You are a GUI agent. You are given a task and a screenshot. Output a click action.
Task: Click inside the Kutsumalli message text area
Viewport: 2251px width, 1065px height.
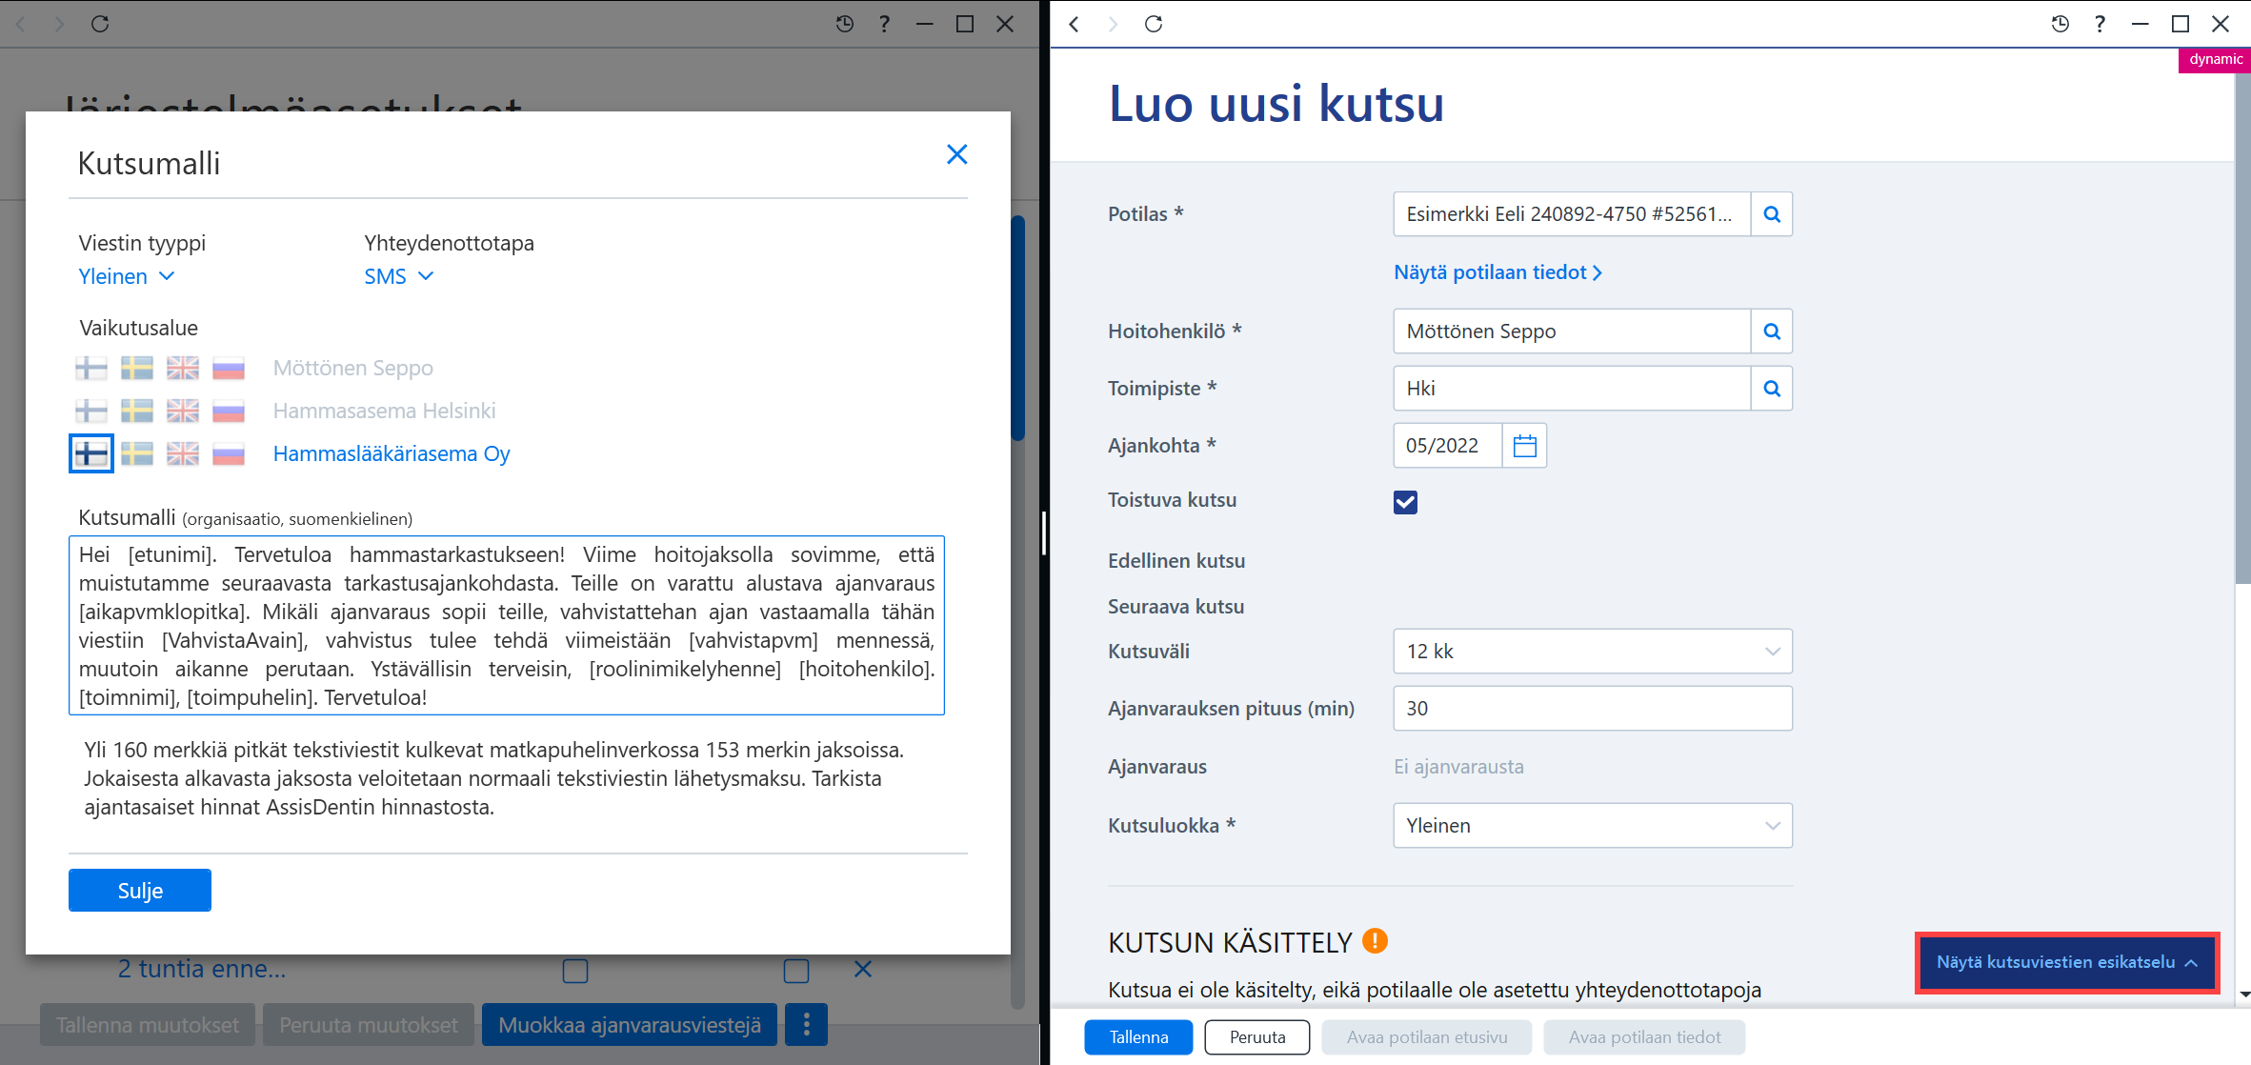pos(507,625)
